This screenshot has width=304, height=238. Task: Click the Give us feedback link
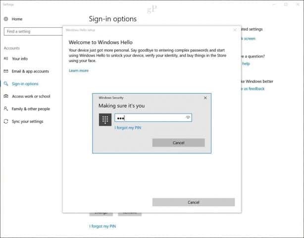[x=253, y=89]
